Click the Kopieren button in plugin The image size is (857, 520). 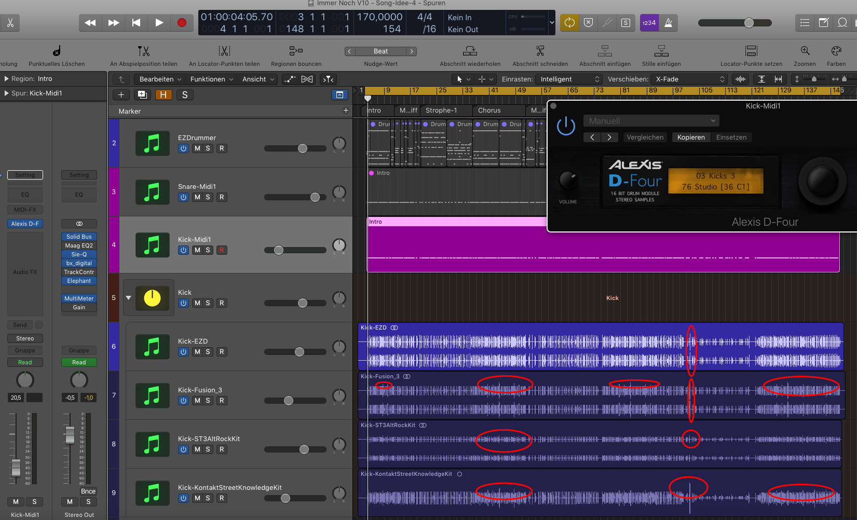point(691,138)
